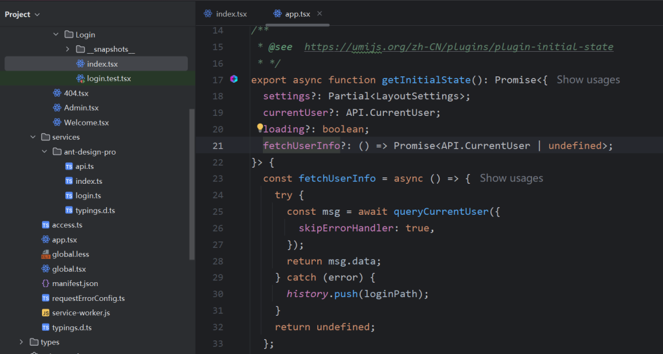
Task: Click TypeScript icon of index.ts
Action: tap(69, 181)
